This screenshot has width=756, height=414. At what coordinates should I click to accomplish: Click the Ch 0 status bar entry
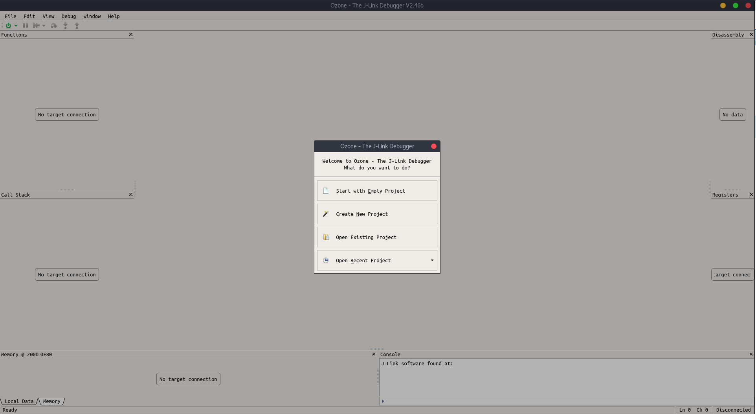point(702,410)
